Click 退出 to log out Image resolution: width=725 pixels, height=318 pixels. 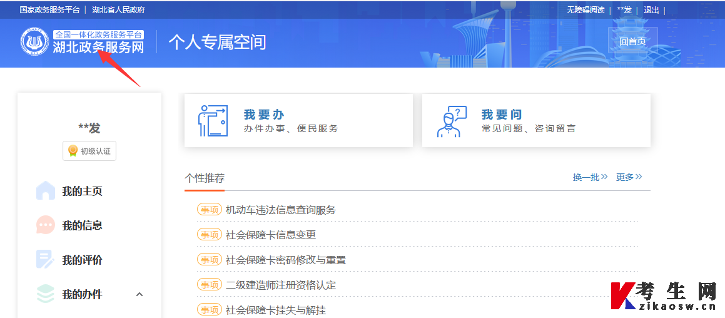point(651,10)
